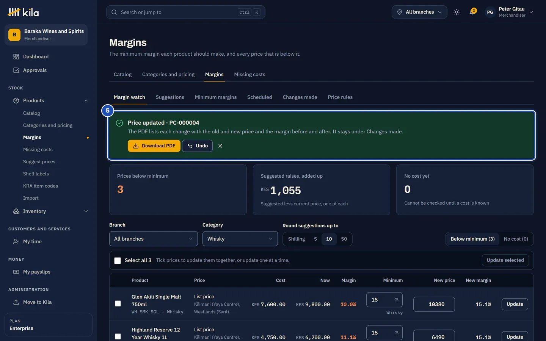Click the Move to Kila upload icon
546x341 pixels.
(16, 302)
